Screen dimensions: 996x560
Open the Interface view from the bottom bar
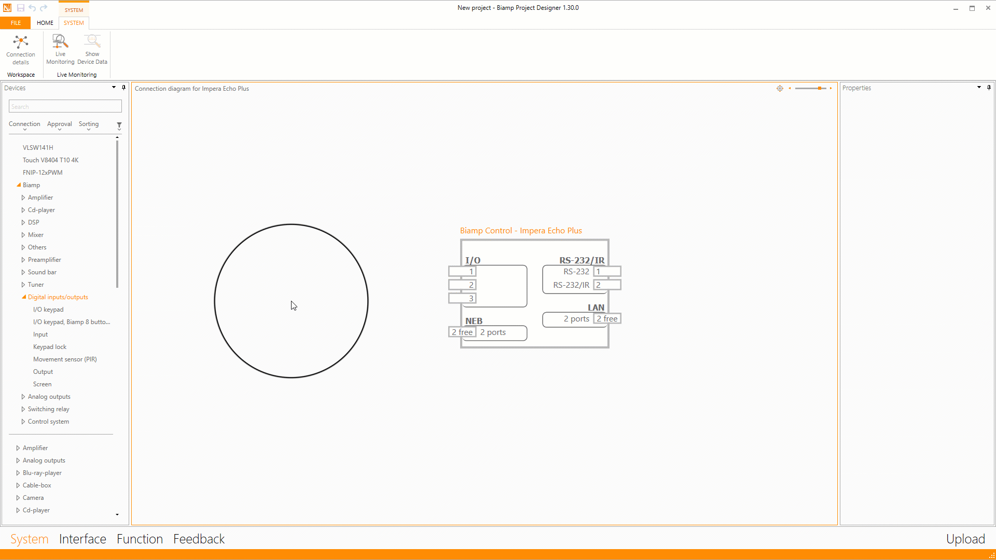click(82, 539)
